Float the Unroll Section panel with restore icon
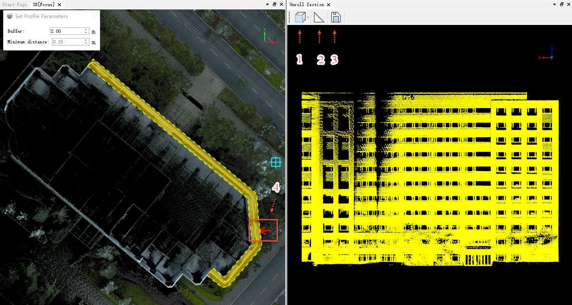The image size is (572, 305). [561, 4]
